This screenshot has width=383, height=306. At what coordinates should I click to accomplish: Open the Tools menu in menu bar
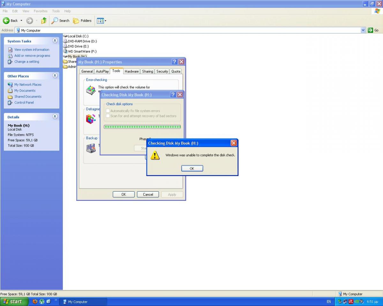point(56,11)
